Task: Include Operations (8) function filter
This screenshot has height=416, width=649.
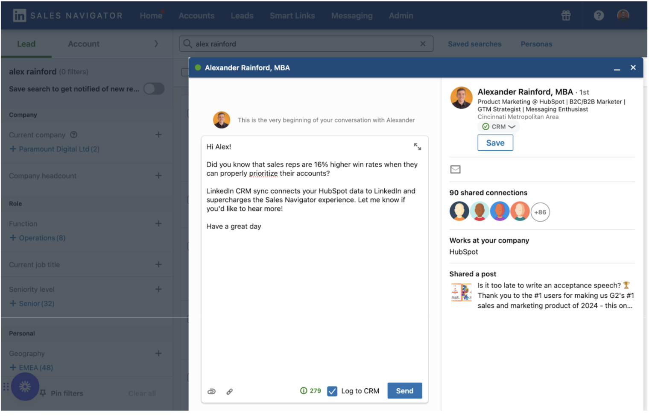Action: [x=38, y=238]
